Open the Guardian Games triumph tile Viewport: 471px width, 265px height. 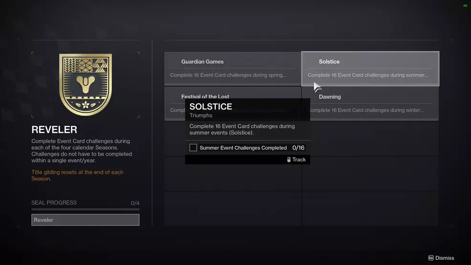coord(233,68)
